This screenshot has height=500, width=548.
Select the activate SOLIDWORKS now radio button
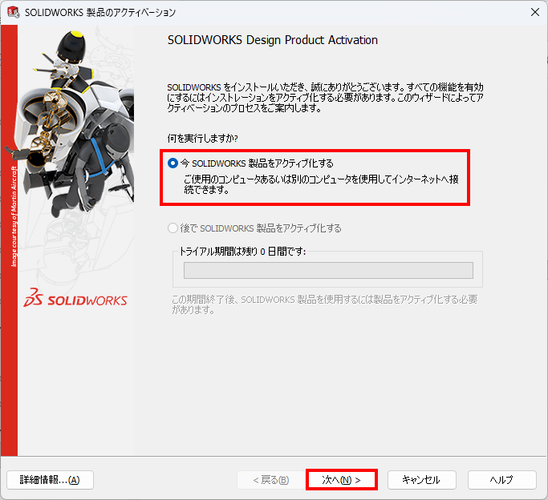(173, 163)
